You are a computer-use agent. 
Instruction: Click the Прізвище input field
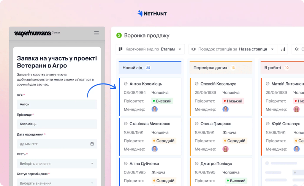57,124
